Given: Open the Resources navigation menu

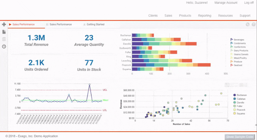Looking at the screenshot, I should tap(226, 15).
